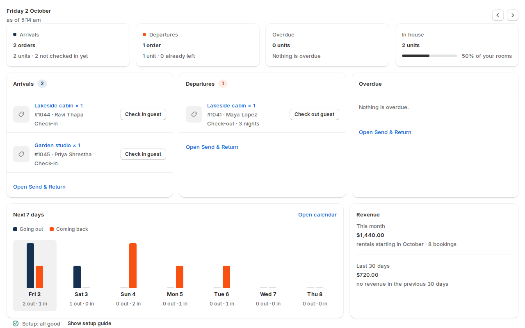Click the 'Nothing is overdue.' message
This screenshot has width=525, height=328.
click(x=384, y=107)
